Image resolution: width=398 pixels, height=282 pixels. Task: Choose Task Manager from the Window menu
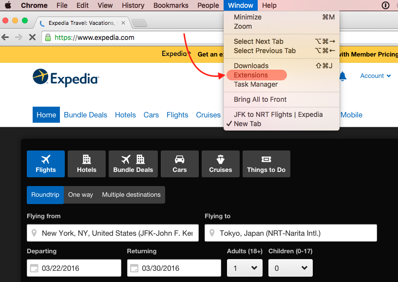click(282, 84)
